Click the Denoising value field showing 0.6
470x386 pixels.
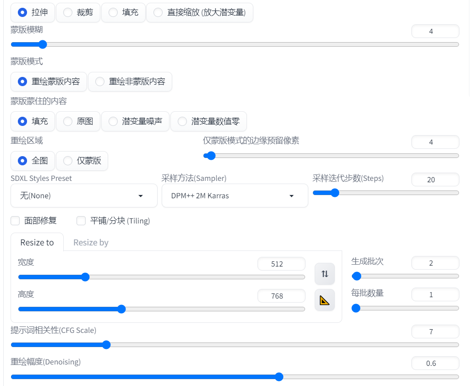pyautogui.click(x=435, y=363)
